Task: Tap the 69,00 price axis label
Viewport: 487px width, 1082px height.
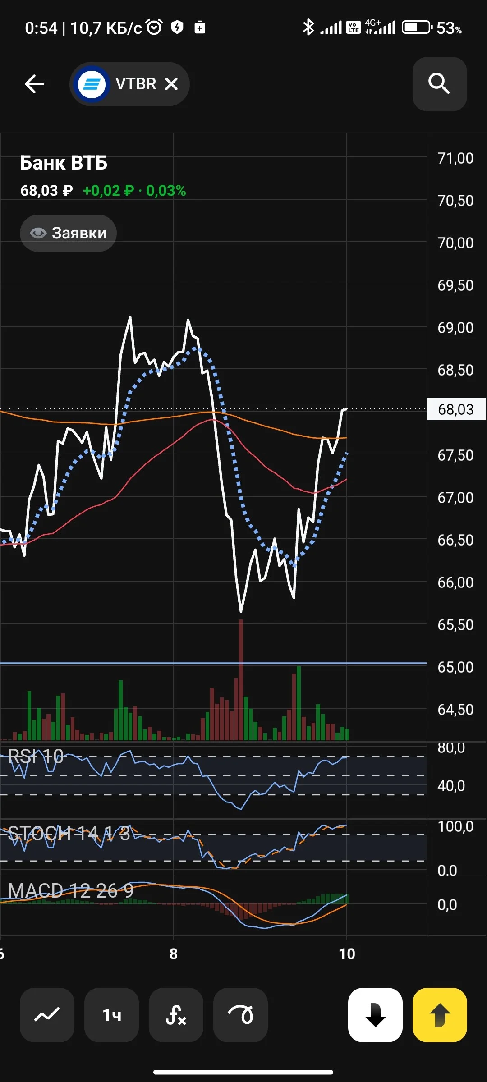Action: pos(455,328)
